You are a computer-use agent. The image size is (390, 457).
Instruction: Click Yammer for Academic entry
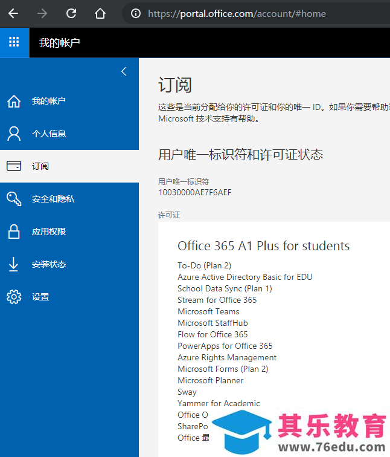pos(219,403)
